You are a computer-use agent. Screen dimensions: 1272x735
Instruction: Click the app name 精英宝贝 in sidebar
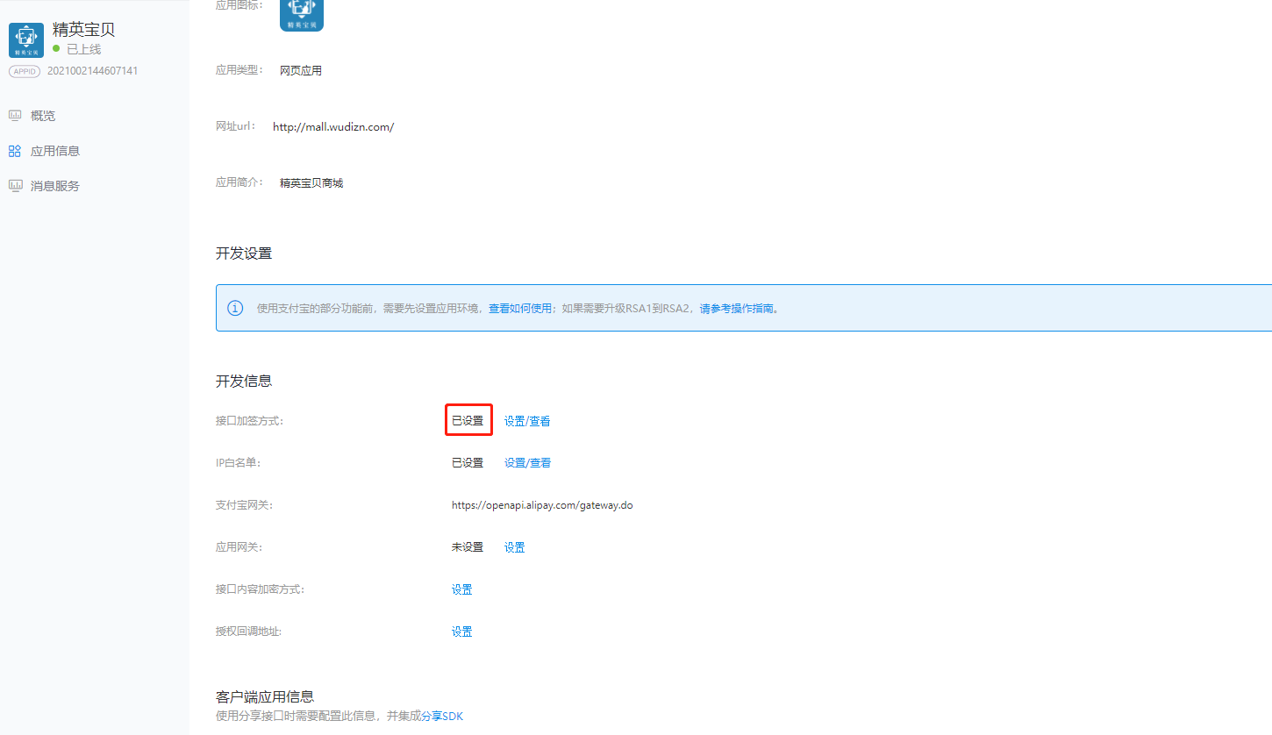tap(84, 30)
